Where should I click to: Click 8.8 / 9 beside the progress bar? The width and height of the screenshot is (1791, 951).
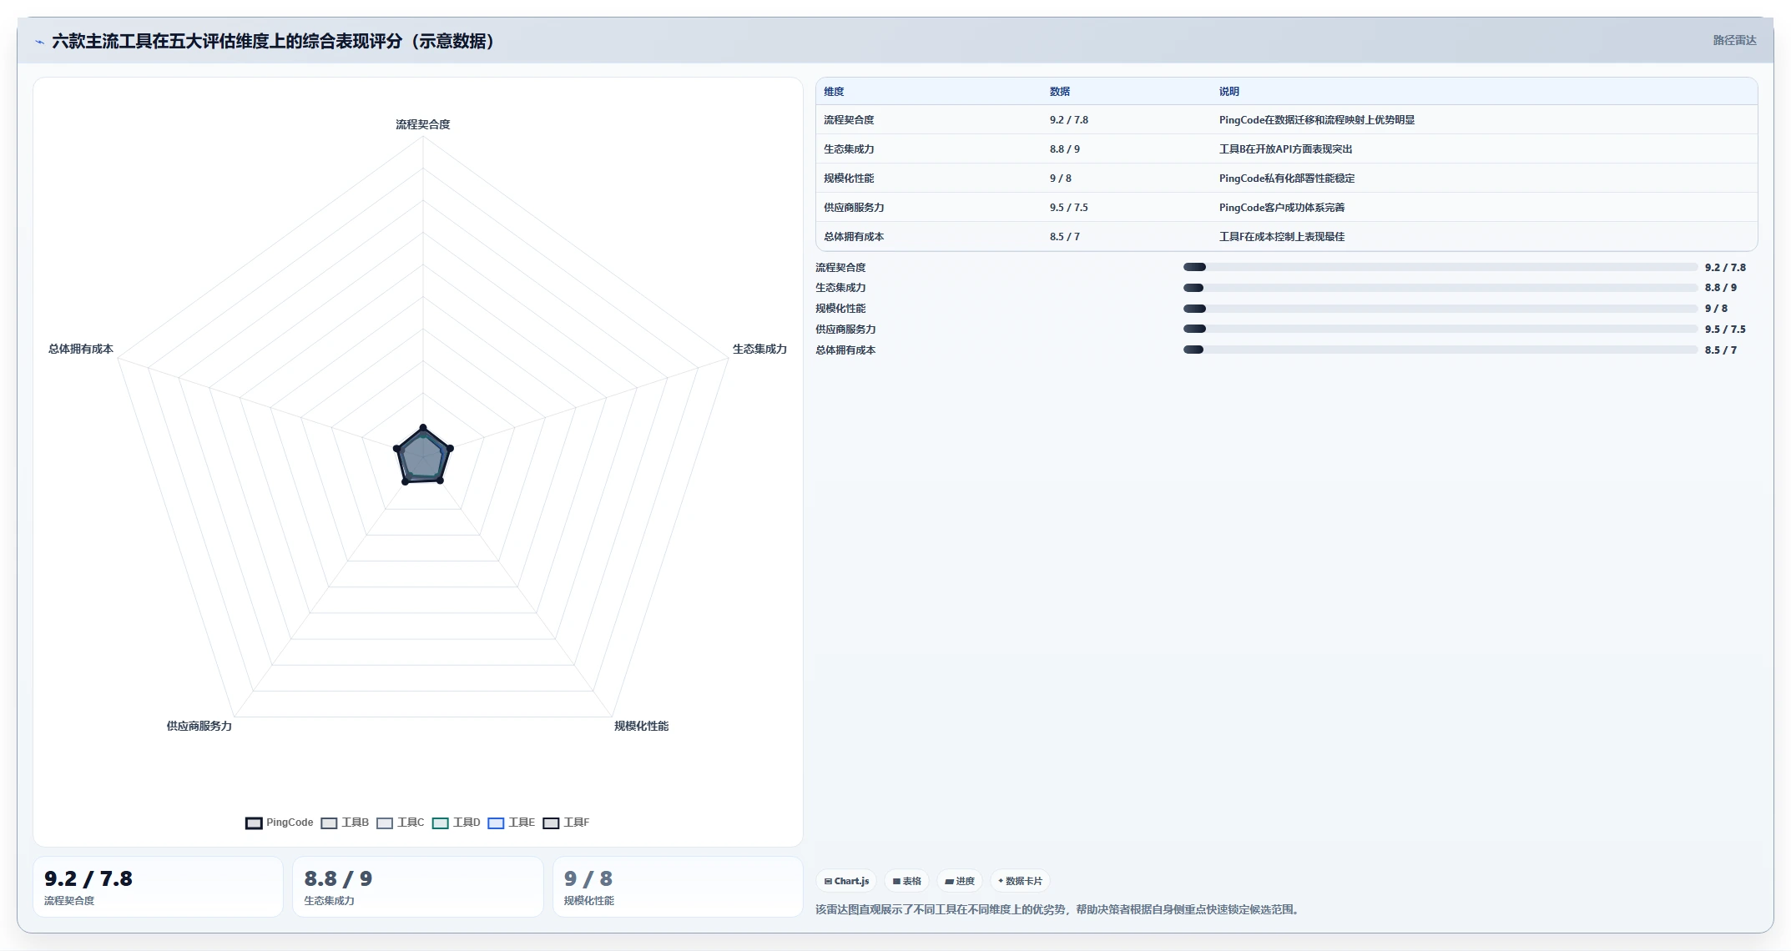pos(1721,288)
